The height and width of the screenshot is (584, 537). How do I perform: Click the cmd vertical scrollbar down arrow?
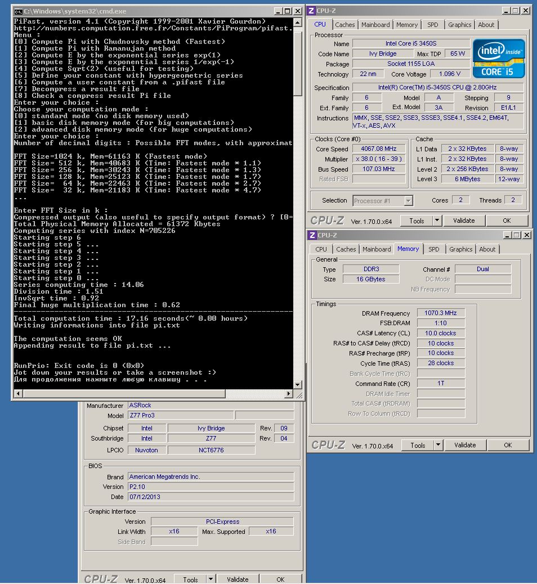click(297, 384)
